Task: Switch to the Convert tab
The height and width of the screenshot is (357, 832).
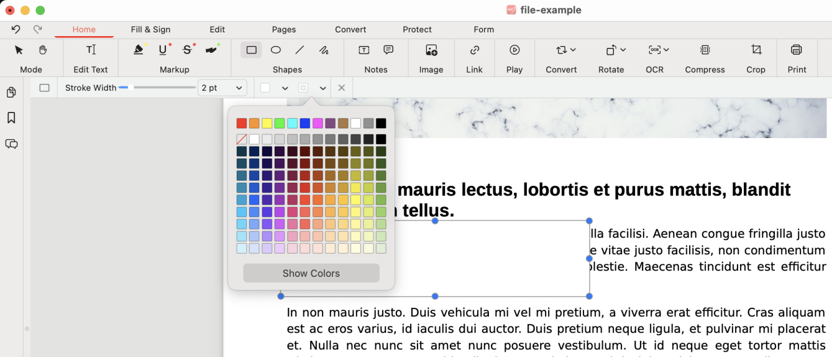Action: [350, 29]
